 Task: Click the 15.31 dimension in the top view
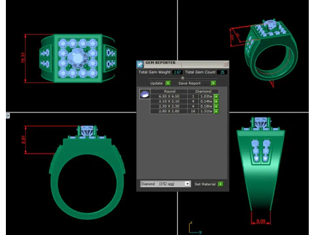[24, 58]
